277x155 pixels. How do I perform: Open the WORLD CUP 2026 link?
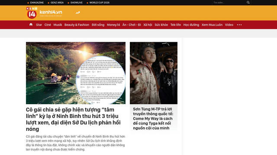(99, 3)
